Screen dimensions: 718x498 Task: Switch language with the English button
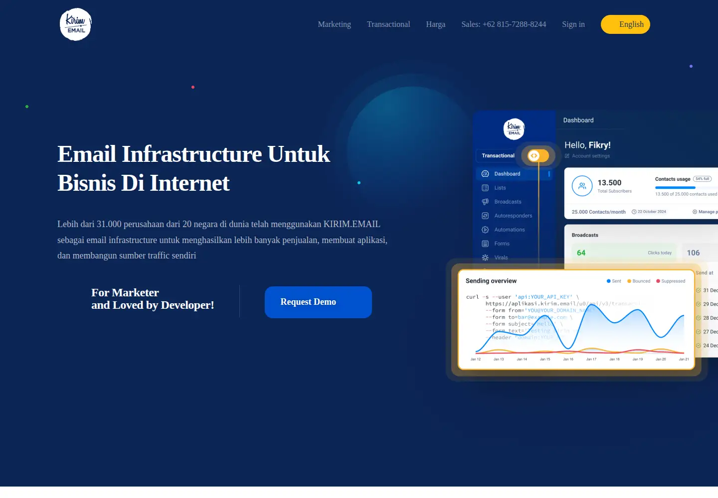pyautogui.click(x=625, y=24)
